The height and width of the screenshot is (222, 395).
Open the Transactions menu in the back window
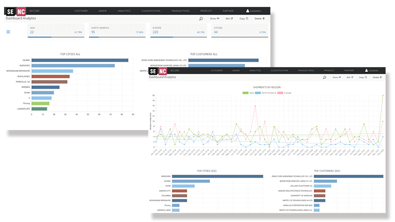tap(180, 11)
